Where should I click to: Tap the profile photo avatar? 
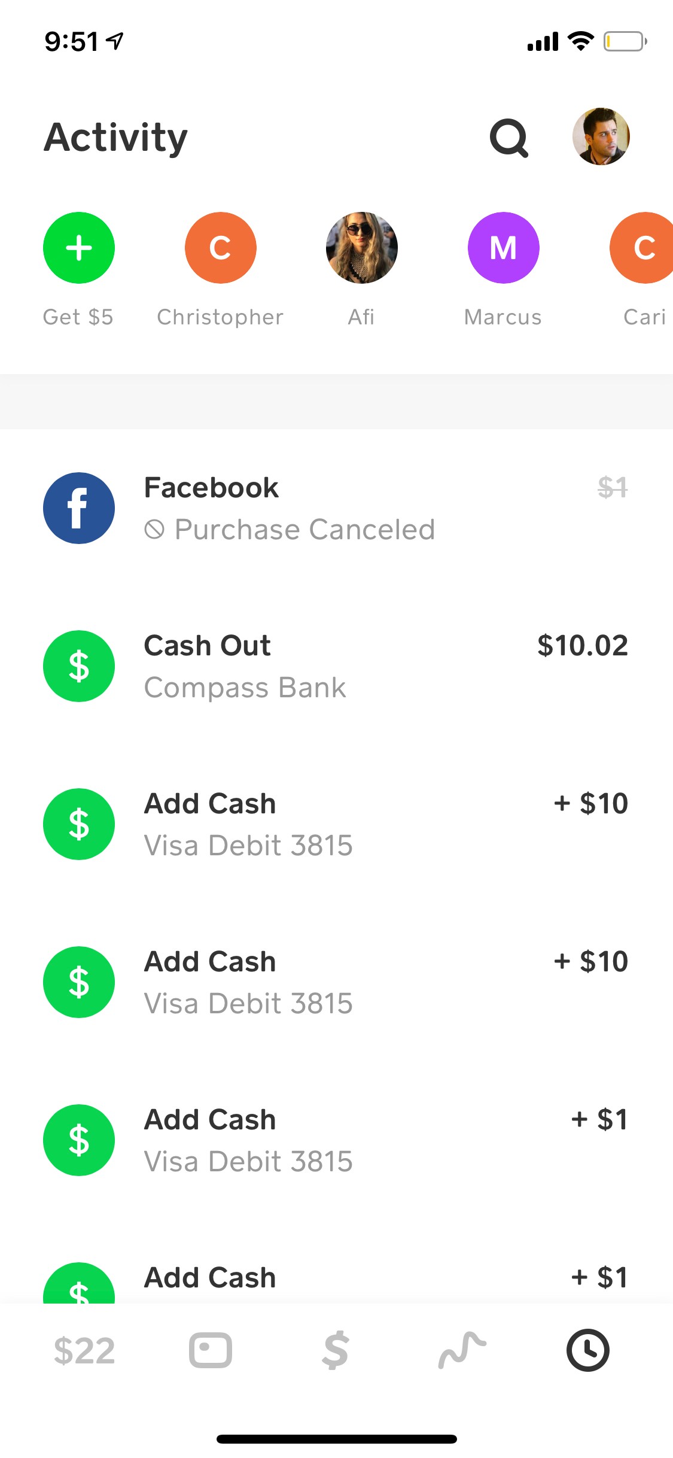point(601,136)
